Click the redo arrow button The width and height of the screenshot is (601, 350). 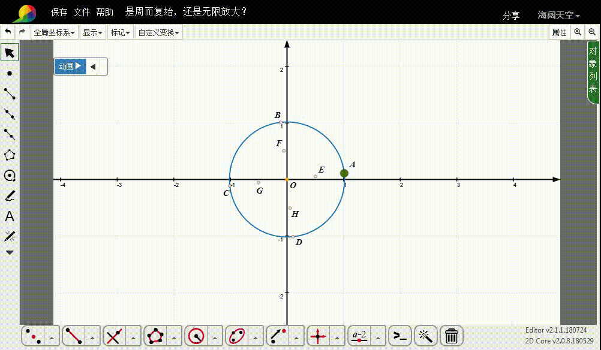pyautogui.click(x=22, y=32)
